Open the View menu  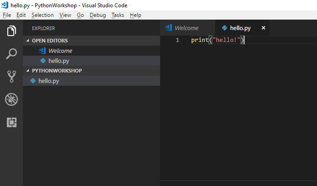coord(65,15)
